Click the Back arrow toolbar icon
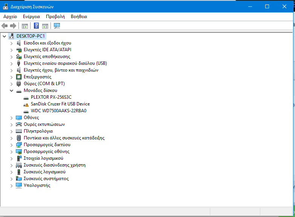This screenshot has height=217, width=295. coord(5,26)
